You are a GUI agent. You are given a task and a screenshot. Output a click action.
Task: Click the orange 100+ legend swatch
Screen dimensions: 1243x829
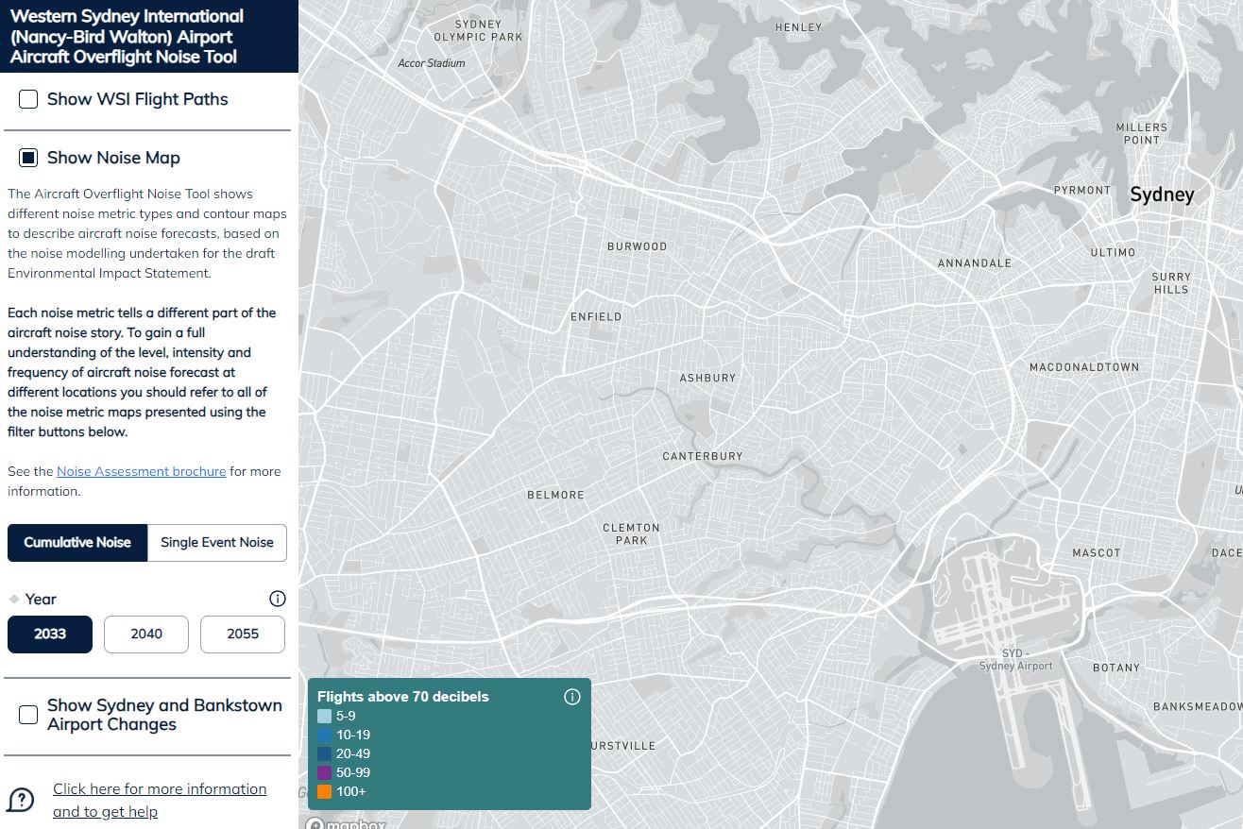pyautogui.click(x=324, y=791)
